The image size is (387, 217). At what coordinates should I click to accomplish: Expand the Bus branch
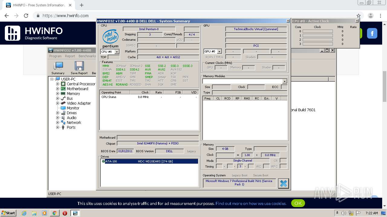(57, 98)
